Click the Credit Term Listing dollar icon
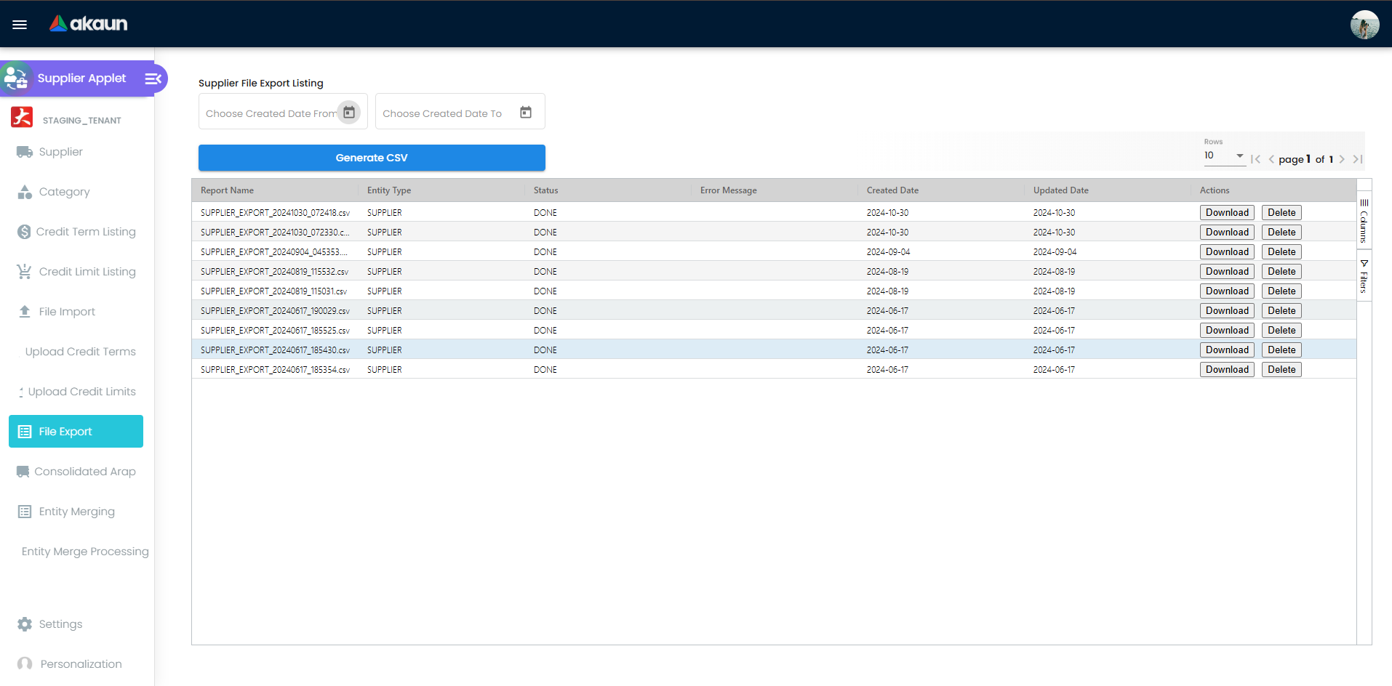1392x686 pixels. click(23, 231)
